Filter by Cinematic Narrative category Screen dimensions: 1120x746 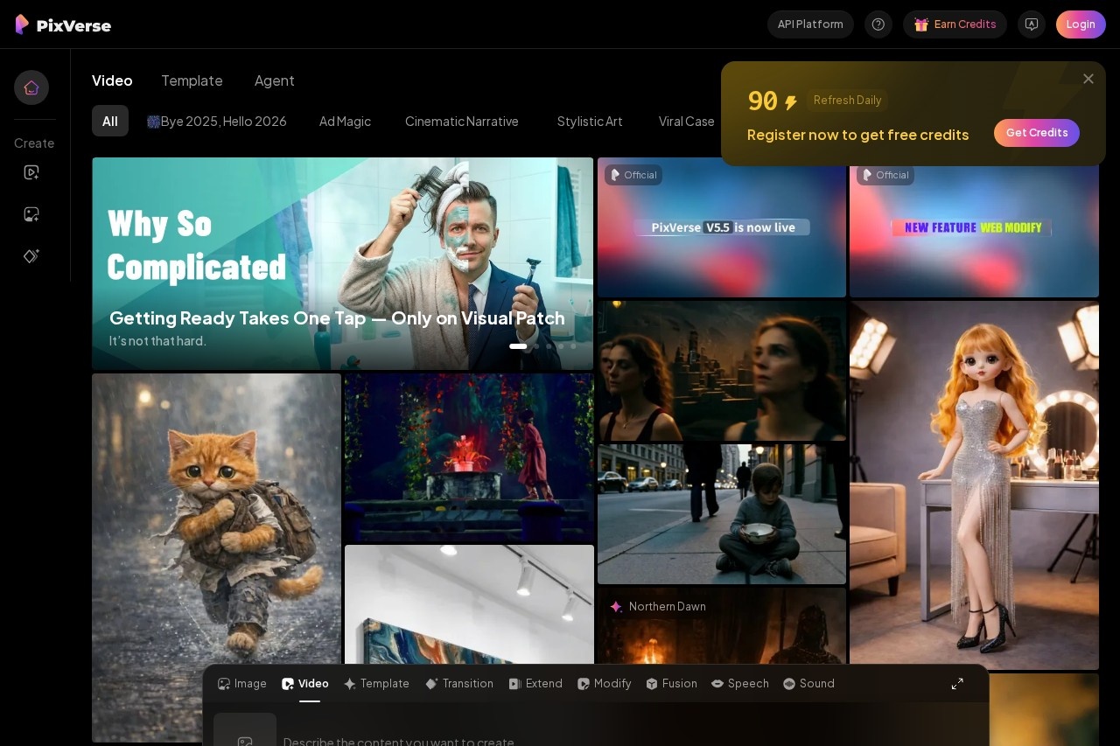pos(462,122)
